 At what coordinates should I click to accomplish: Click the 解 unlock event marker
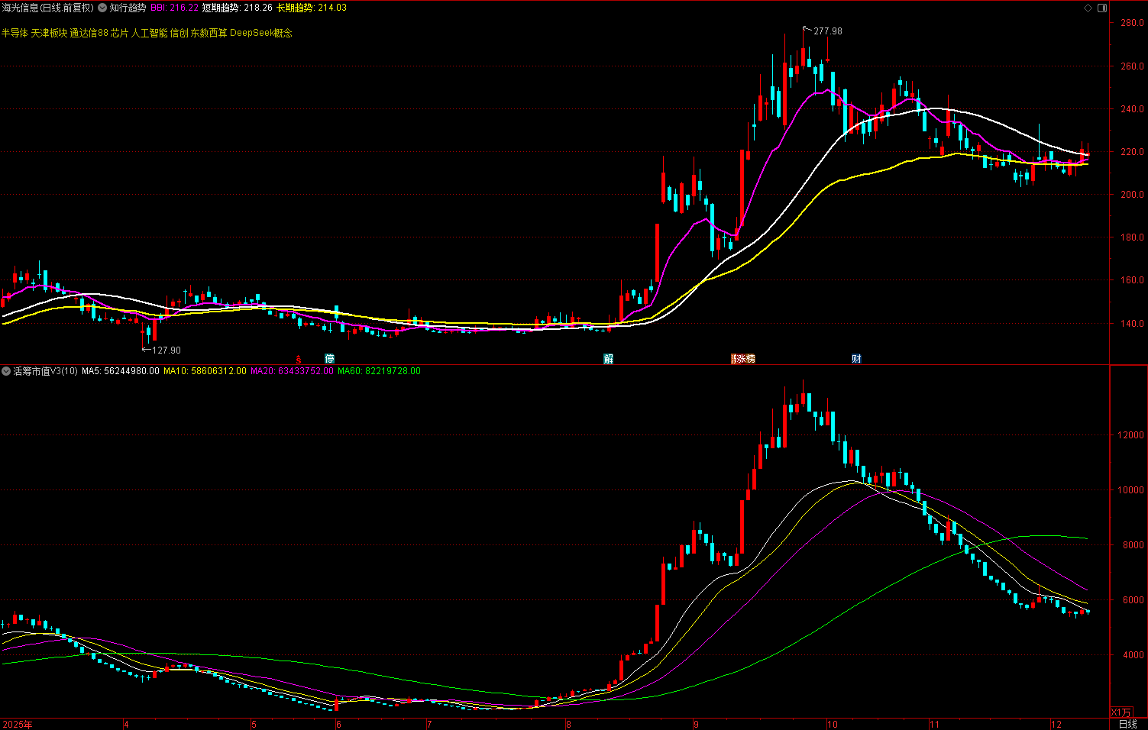pos(608,359)
